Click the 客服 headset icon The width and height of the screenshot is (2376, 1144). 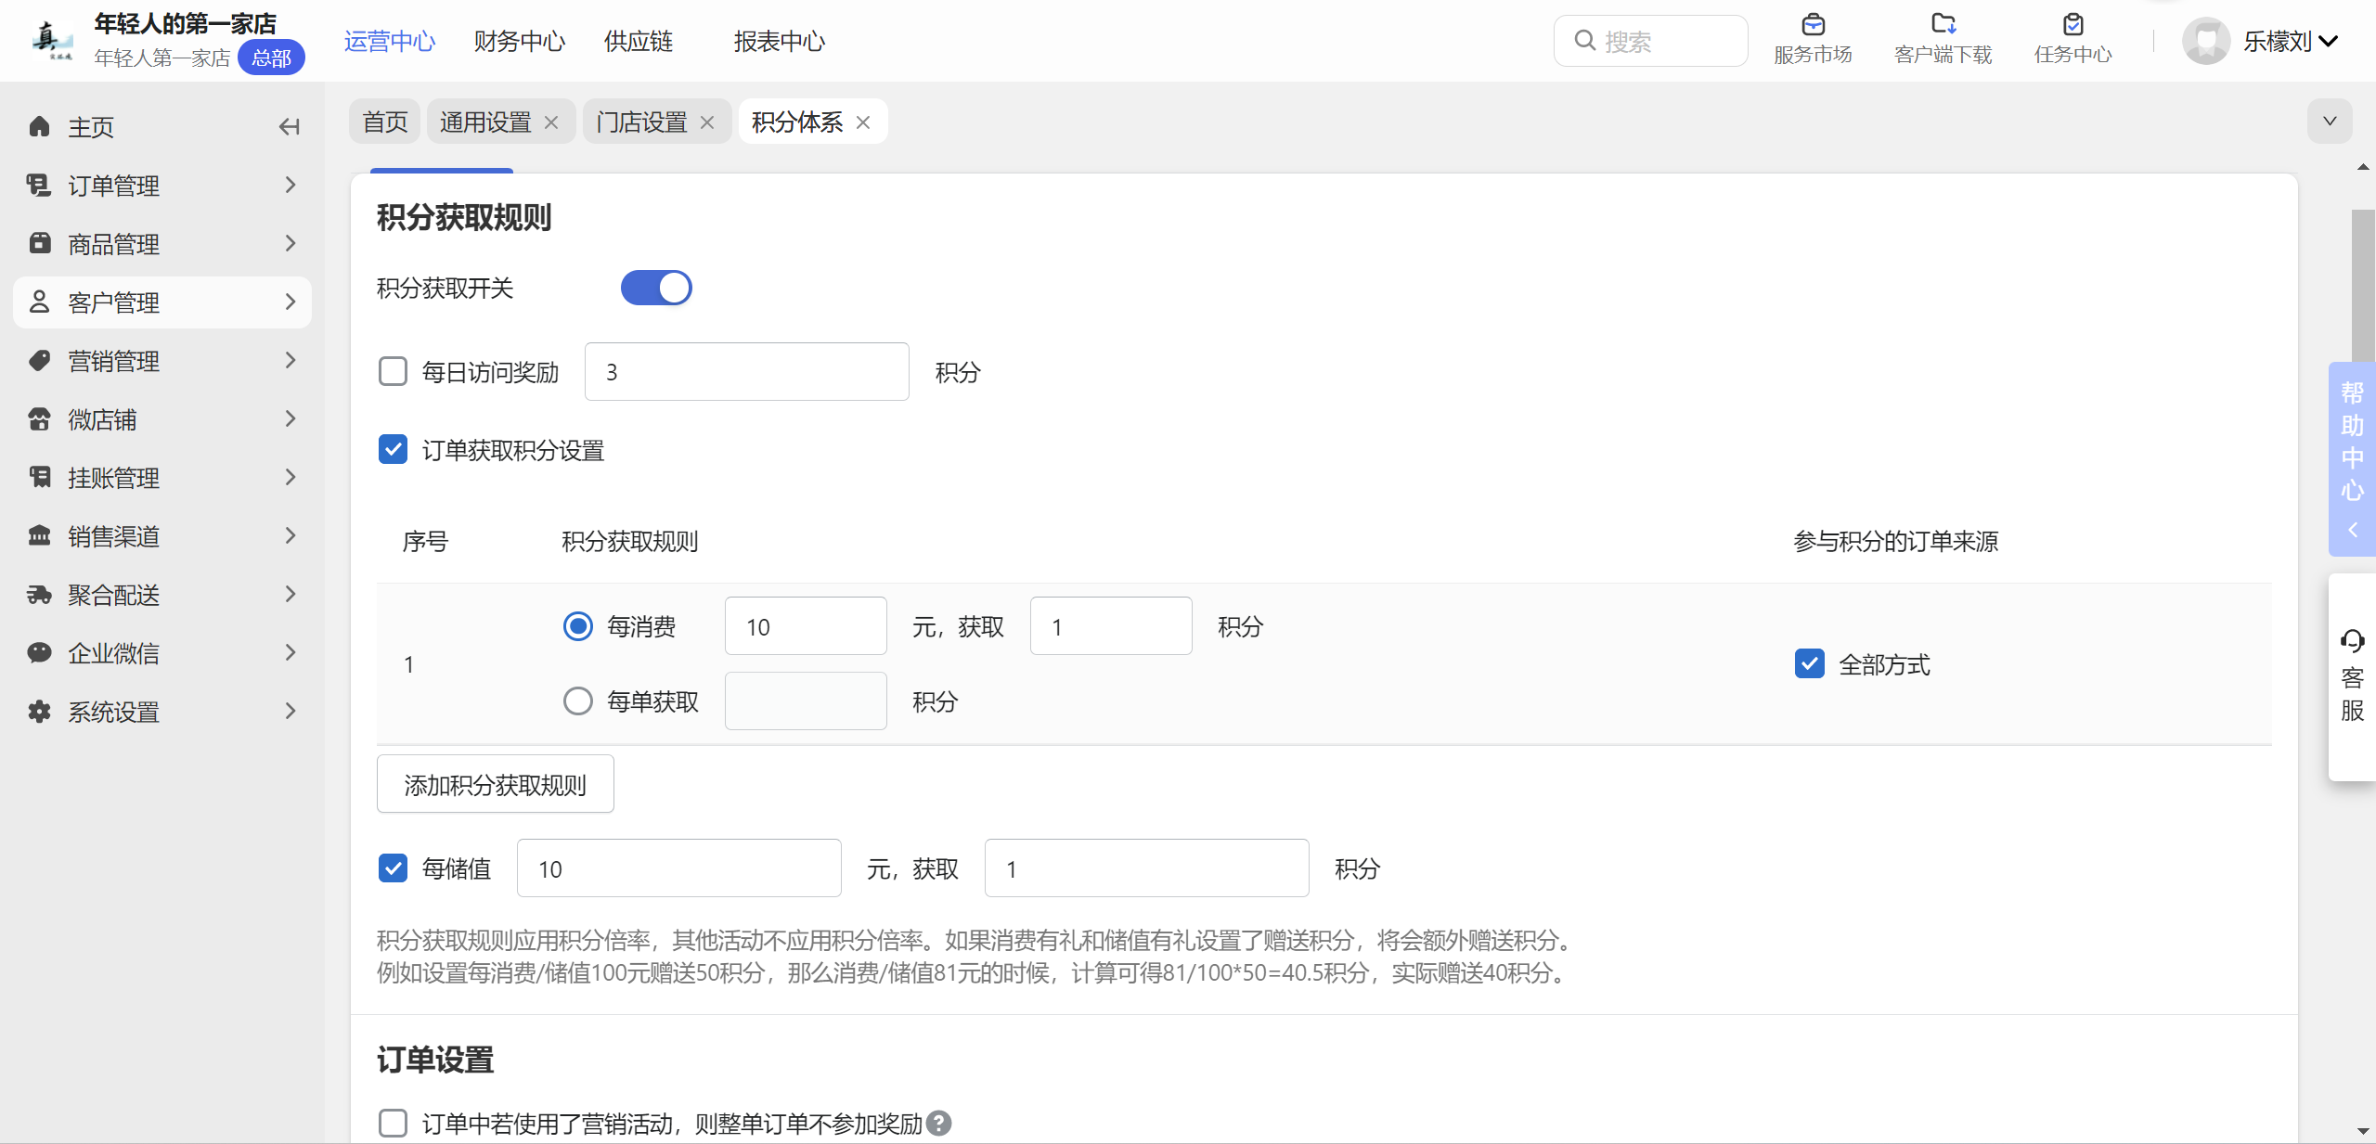coord(2352,641)
